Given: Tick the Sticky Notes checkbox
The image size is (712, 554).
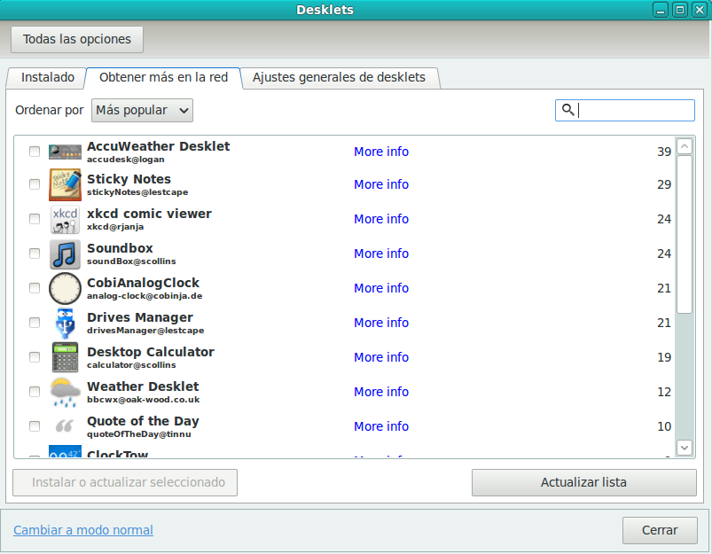Looking at the screenshot, I should 35,184.
